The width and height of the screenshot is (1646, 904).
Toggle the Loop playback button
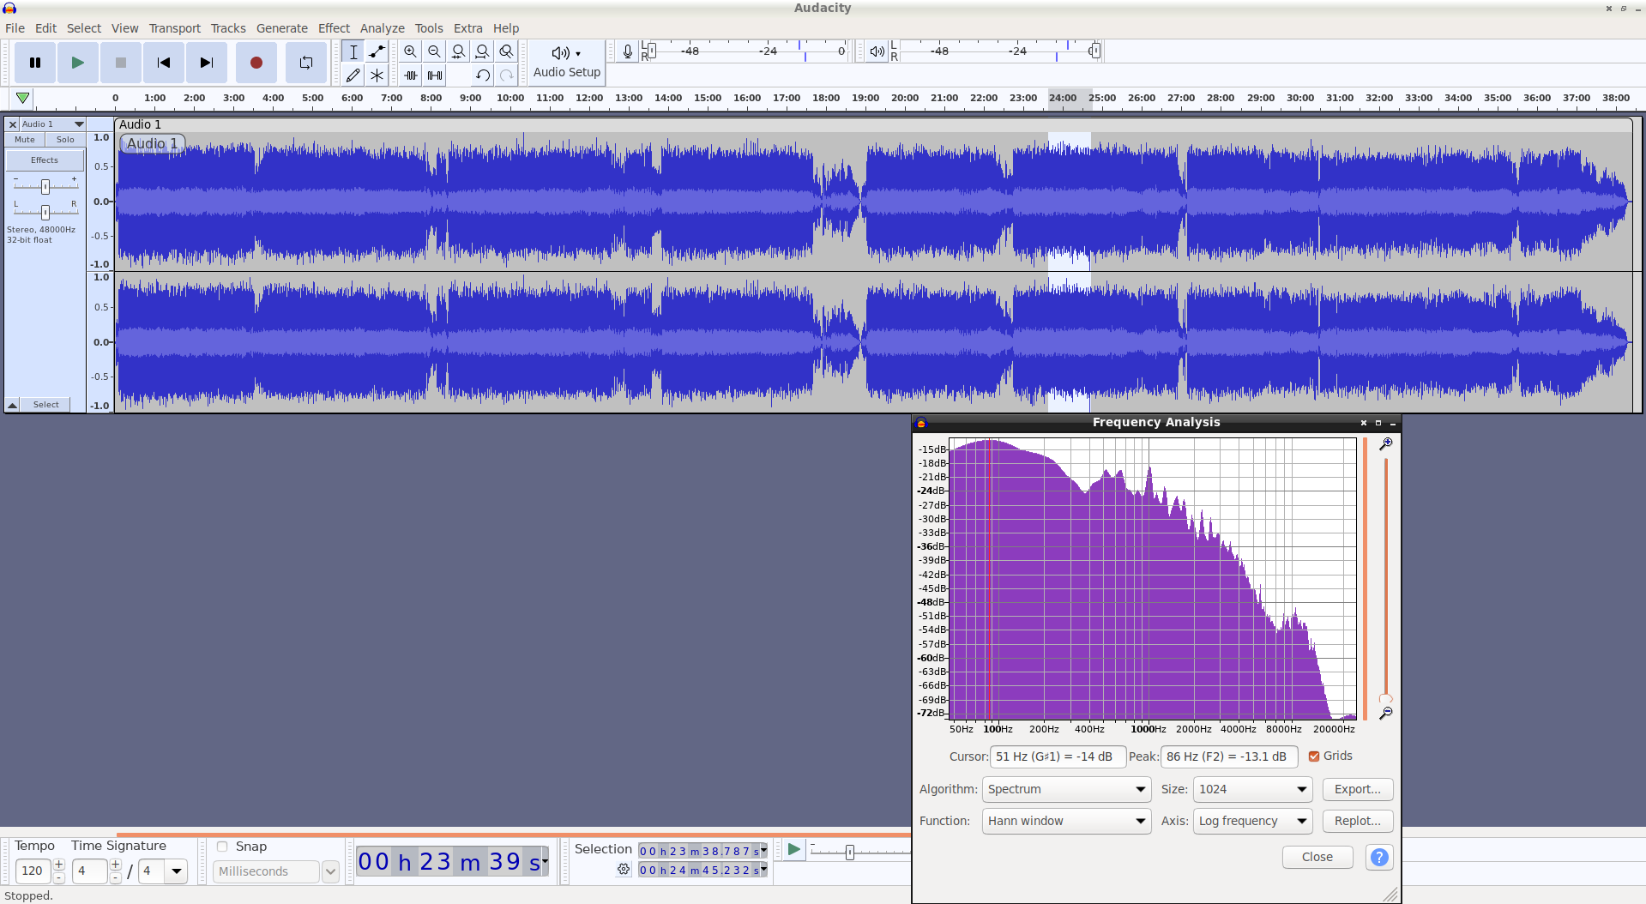(x=306, y=63)
